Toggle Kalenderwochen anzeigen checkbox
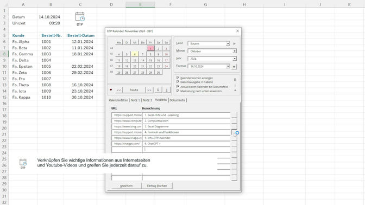365x205 pixels. point(178,78)
